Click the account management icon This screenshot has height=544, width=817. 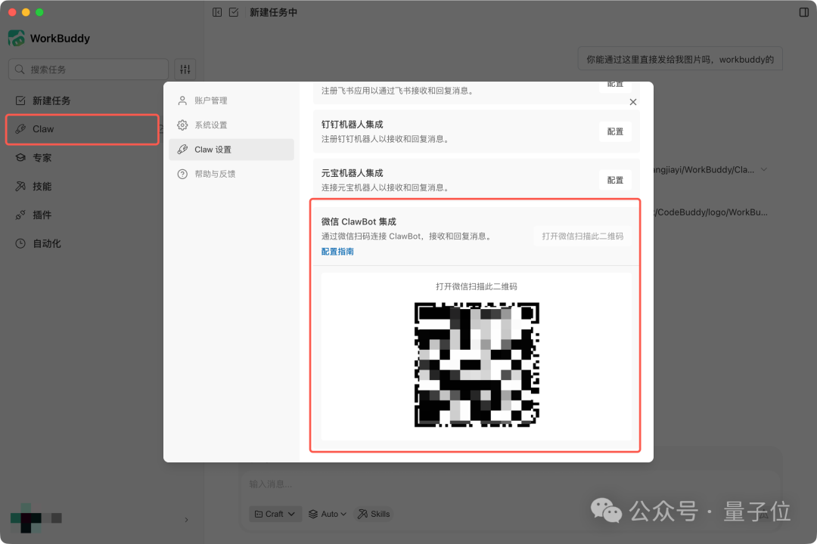[x=182, y=100]
